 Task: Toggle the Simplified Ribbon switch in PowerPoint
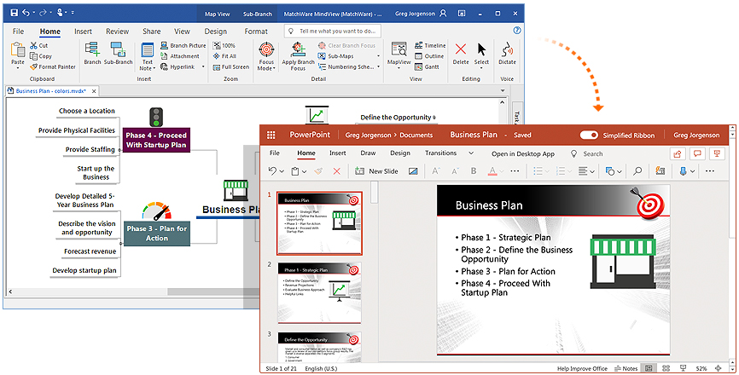click(589, 135)
